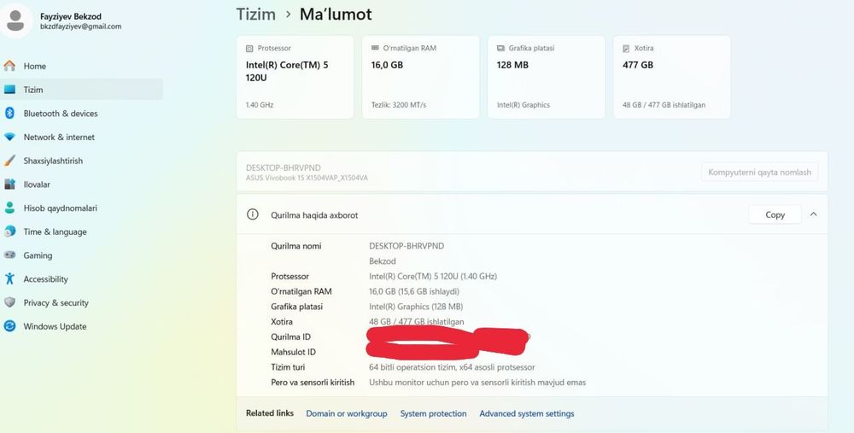Viewport: 854px width, 433px height.
Task: Click the Time & language globe icon
Action: coord(9,231)
